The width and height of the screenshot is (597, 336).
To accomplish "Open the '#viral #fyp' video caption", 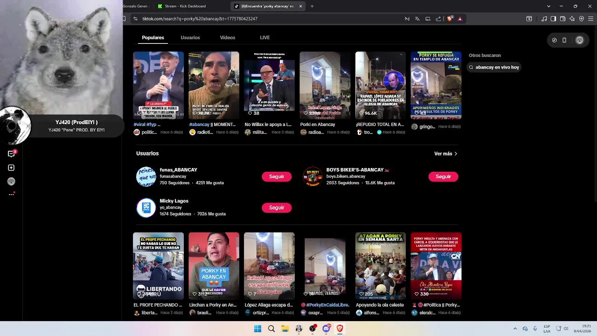I will coord(147,125).
